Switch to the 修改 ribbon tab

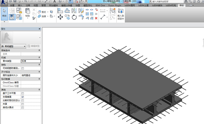(x=182, y=5)
